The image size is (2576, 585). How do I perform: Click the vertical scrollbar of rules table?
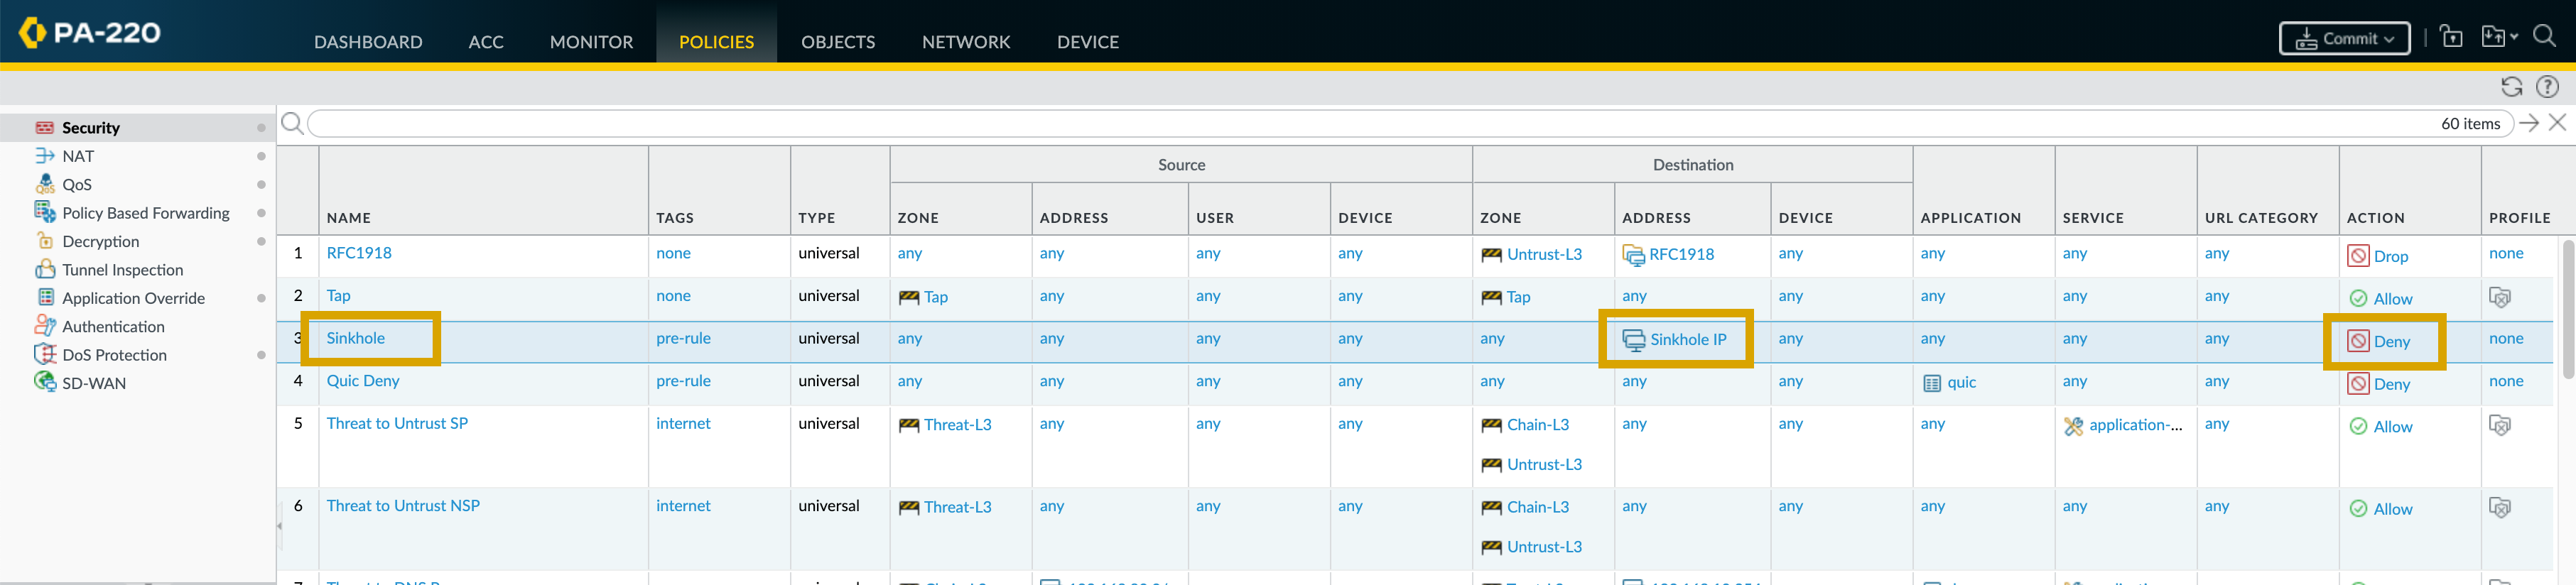point(2567,310)
